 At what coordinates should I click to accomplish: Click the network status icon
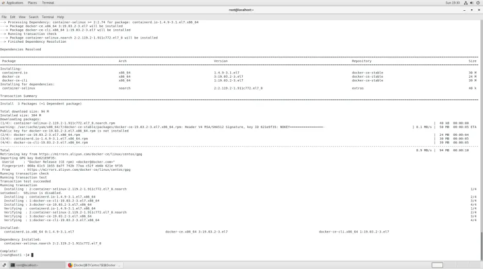[466, 3]
